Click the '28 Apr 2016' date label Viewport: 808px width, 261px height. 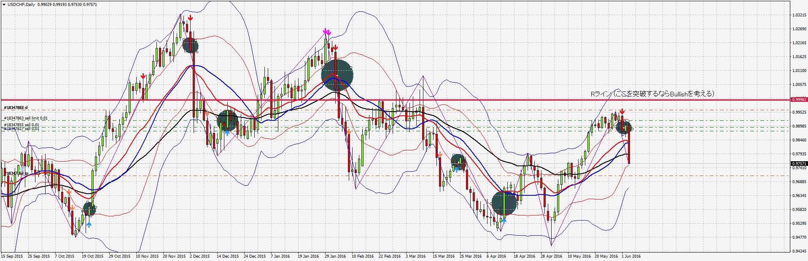pyautogui.click(x=552, y=256)
